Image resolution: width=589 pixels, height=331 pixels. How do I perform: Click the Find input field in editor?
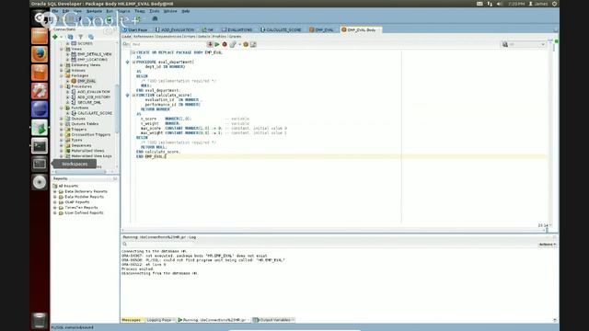[x=167, y=44]
